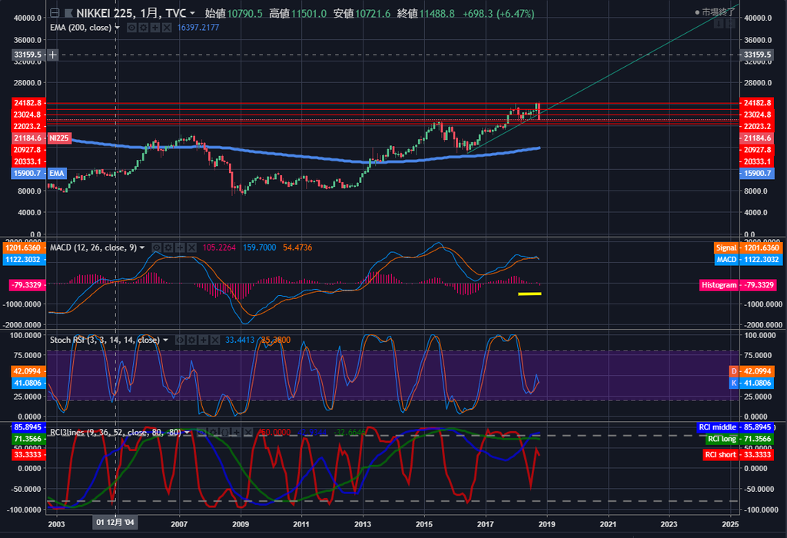Click the NIKKEI 225, 1月, TVC title
This screenshot has height=538, width=787.
pos(131,14)
